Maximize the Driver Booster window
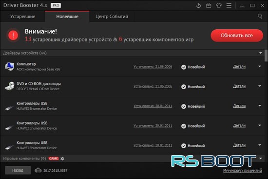268x179 pixels. [252, 6]
